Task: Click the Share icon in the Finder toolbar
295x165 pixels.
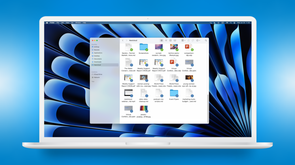Action: click(189, 40)
